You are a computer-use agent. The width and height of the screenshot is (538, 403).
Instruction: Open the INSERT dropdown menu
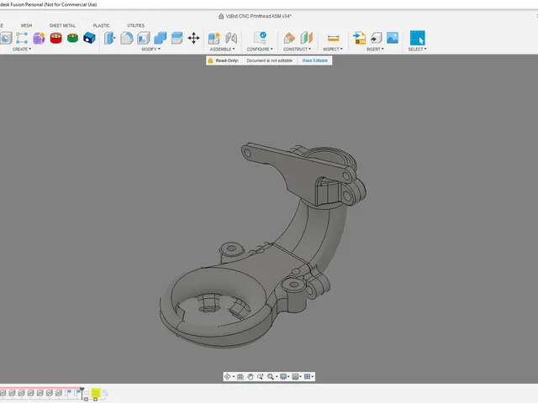pos(375,50)
